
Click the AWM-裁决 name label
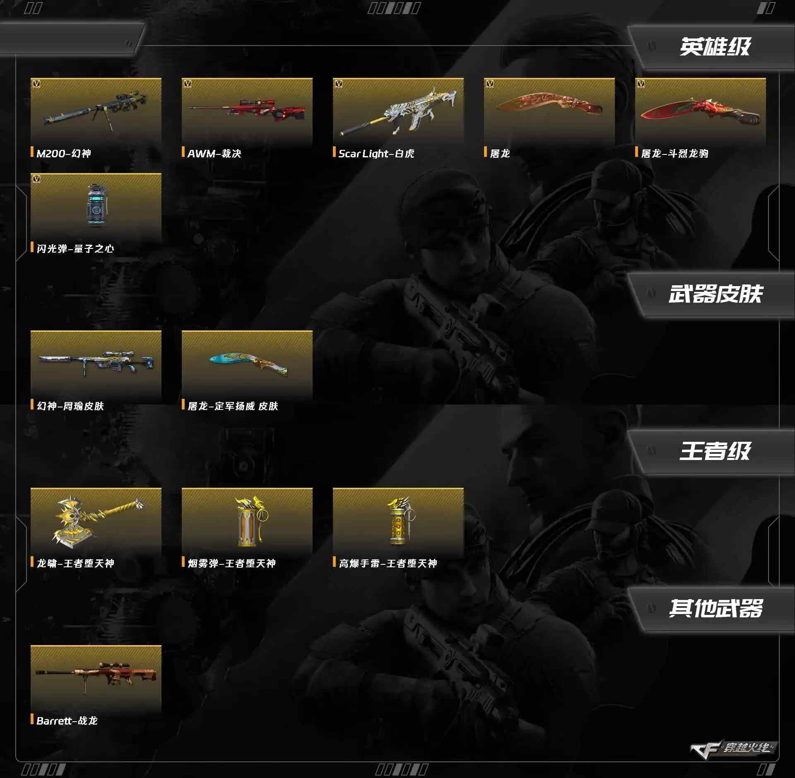tap(214, 154)
